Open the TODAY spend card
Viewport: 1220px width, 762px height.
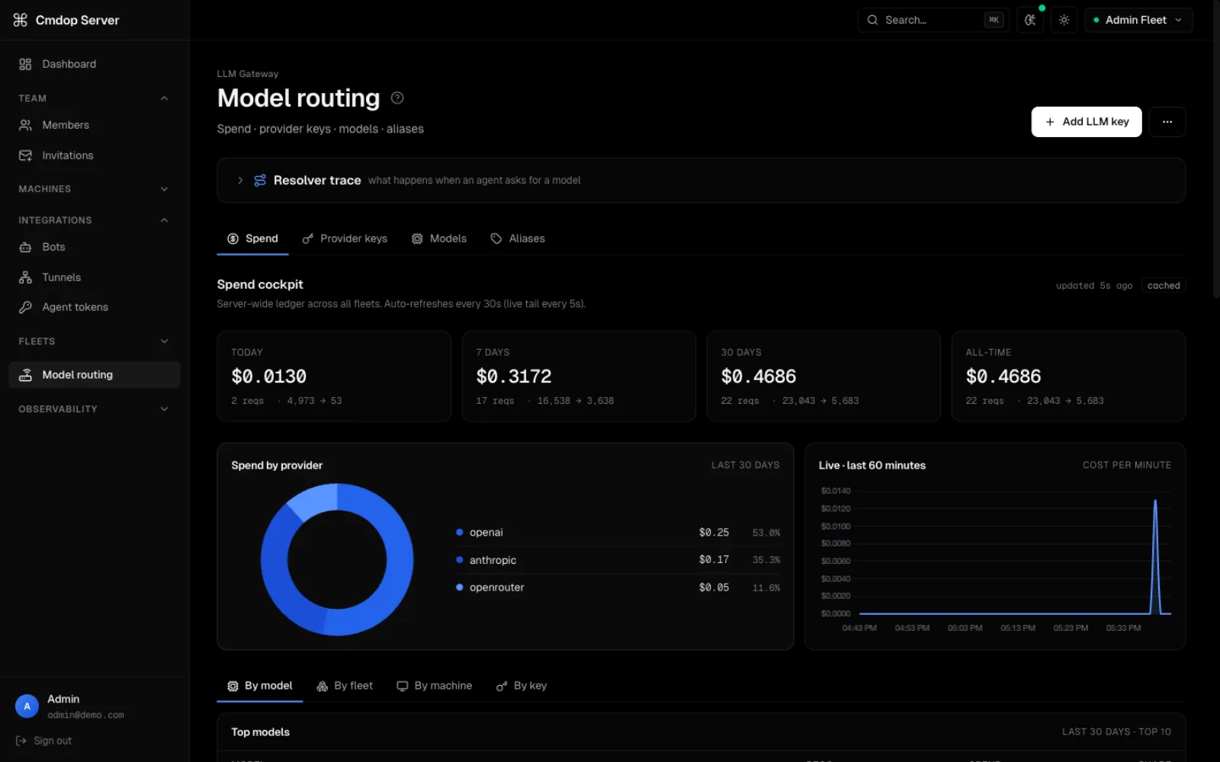(x=334, y=376)
